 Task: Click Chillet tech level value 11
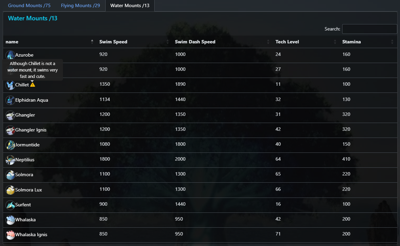(278, 84)
